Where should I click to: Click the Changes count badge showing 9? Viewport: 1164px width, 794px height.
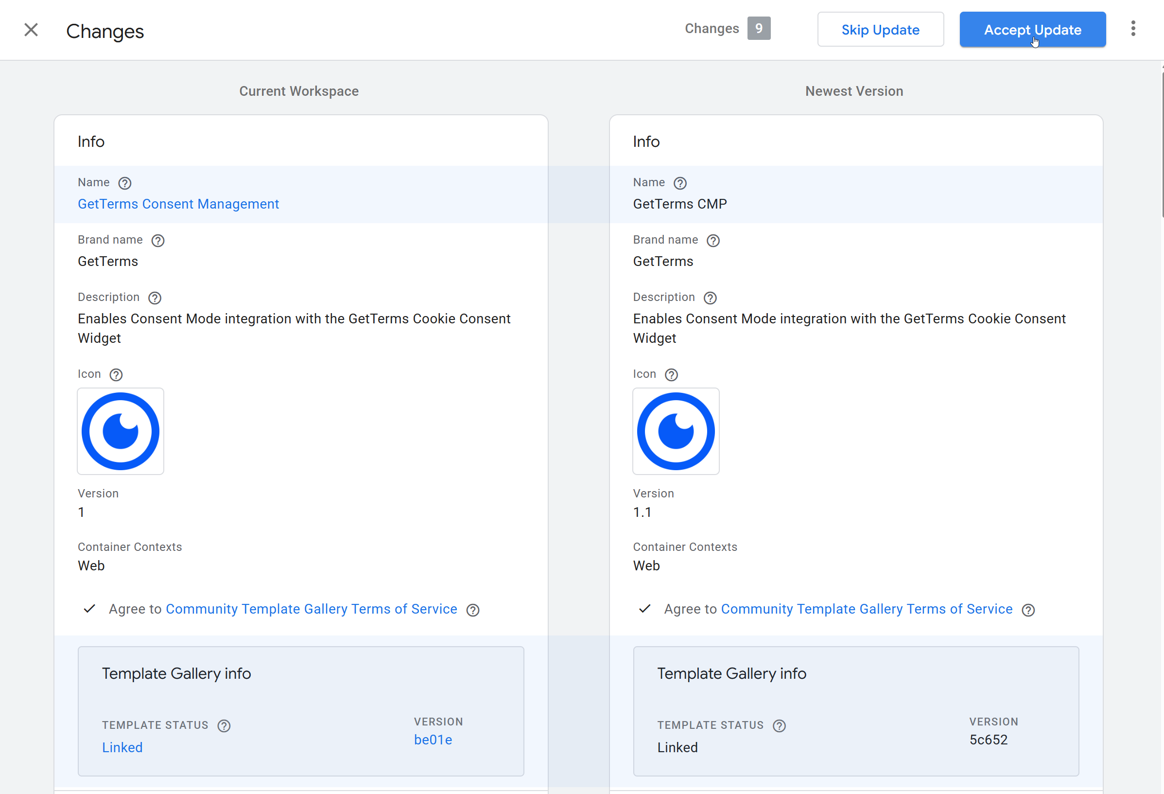(759, 29)
